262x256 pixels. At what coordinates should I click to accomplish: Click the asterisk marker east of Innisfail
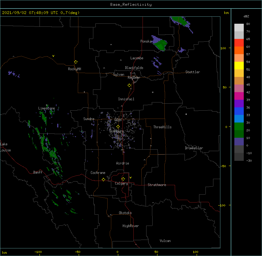coord(153,92)
